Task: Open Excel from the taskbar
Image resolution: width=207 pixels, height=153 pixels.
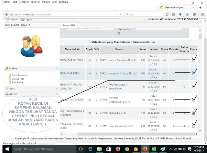Action: [154, 149]
